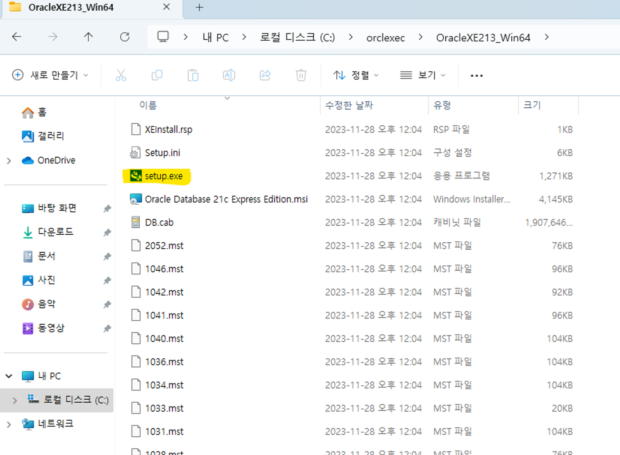Open the 새로 만들기 (New) dropdown

[x=50, y=75]
